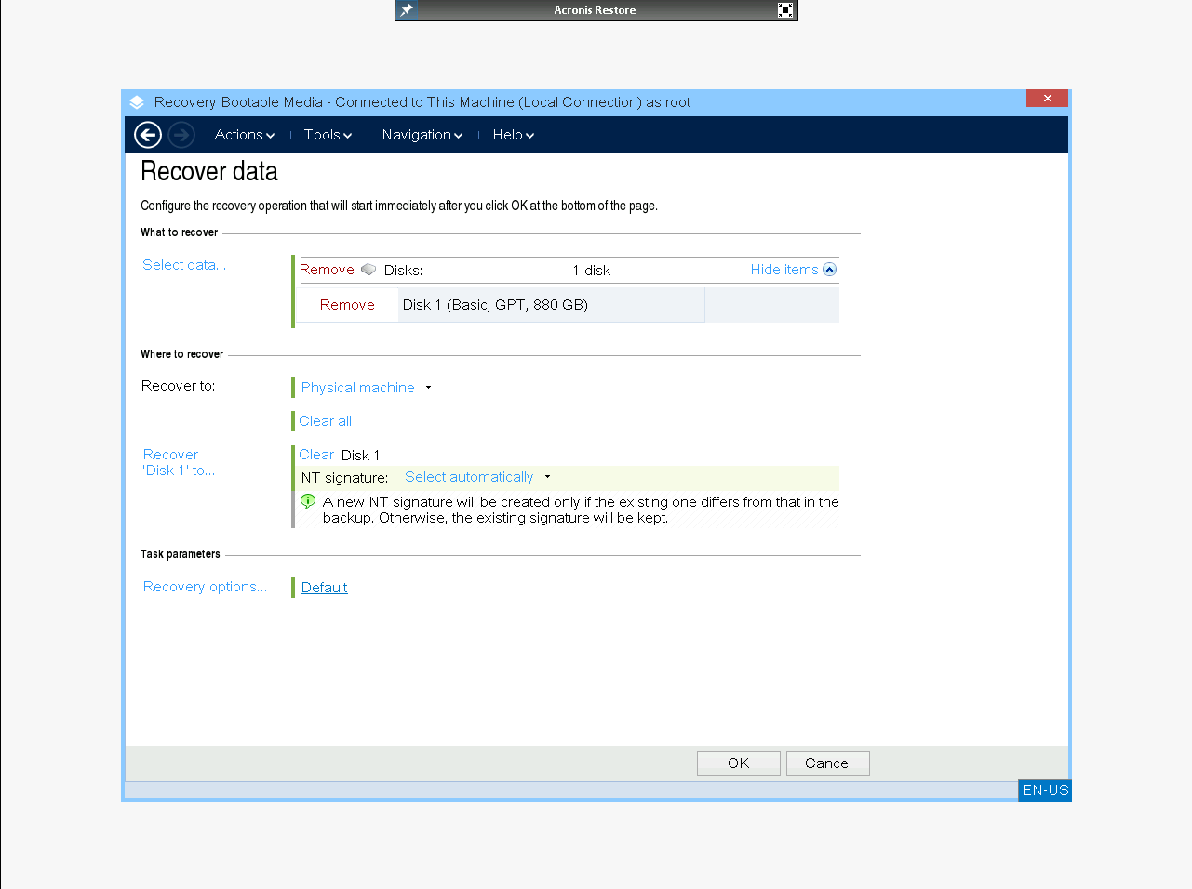The image size is (1192, 889).
Task: Click the fullscreen icon in Acronis Restore bar
Action: [x=785, y=10]
